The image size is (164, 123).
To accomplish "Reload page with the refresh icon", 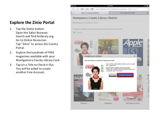I will point(129,9).
